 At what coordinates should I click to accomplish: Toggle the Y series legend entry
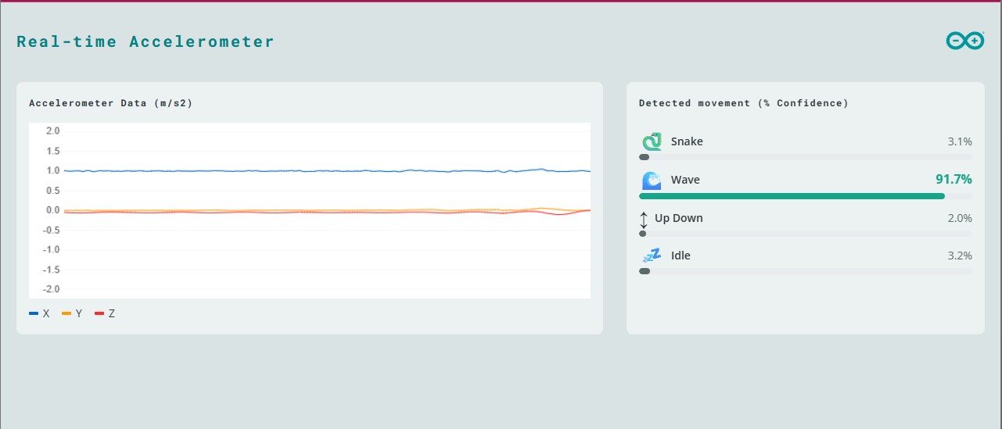point(72,313)
